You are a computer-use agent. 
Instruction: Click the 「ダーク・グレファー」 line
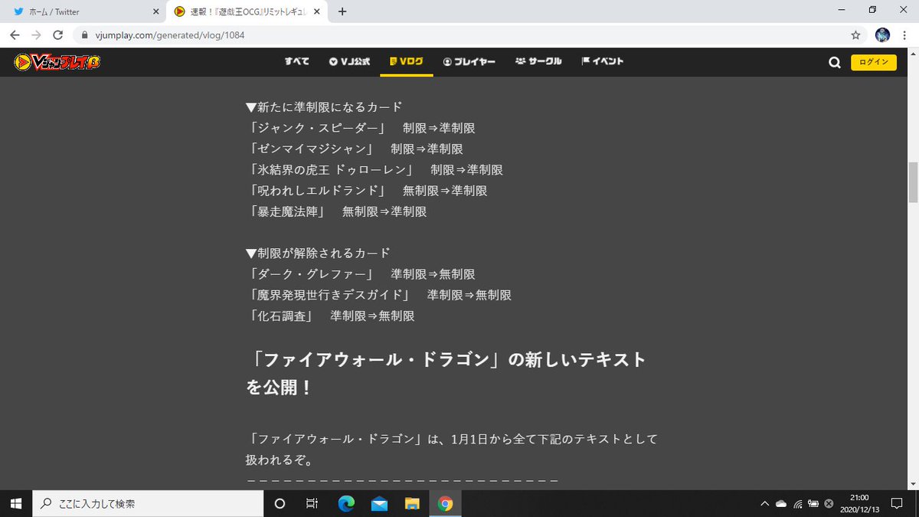[x=362, y=273]
